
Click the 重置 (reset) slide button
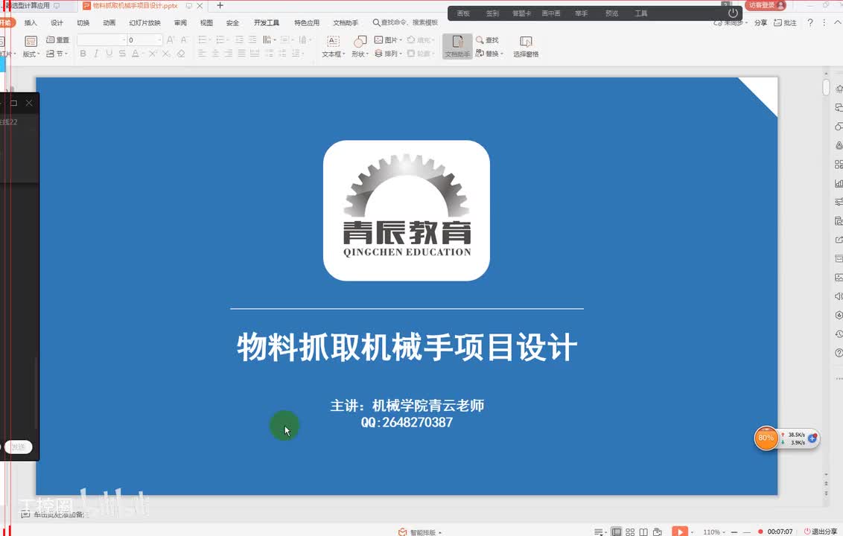pyautogui.click(x=57, y=39)
